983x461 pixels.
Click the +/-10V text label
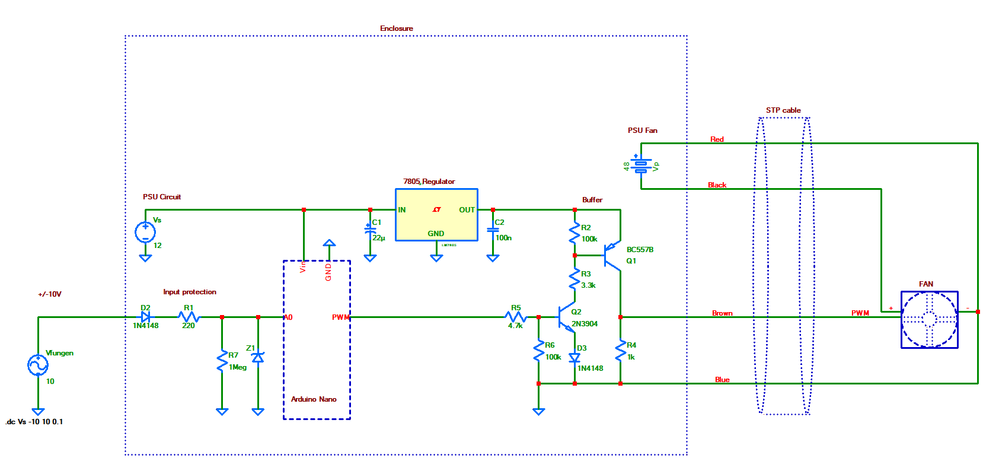(50, 294)
